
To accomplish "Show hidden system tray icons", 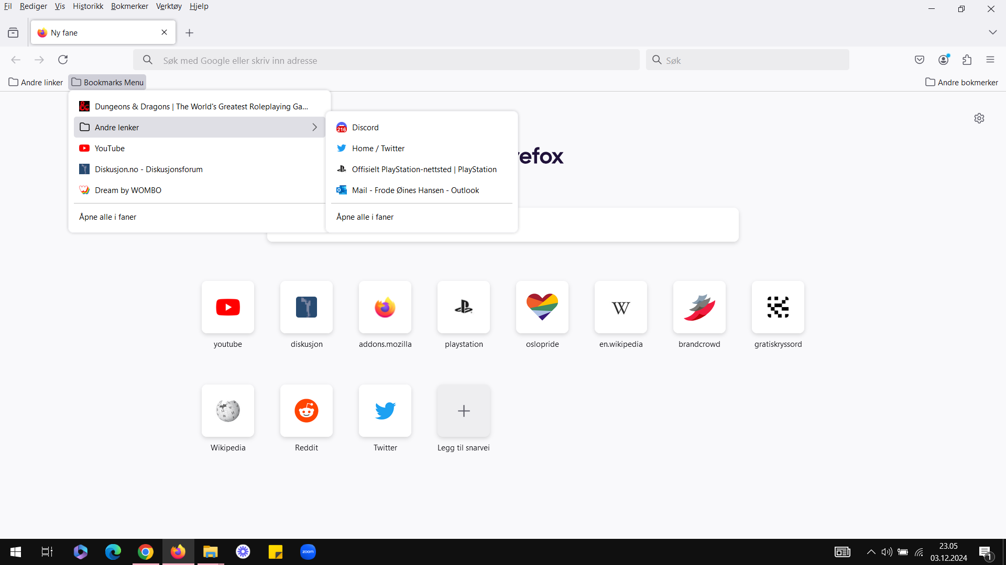I will (x=871, y=552).
